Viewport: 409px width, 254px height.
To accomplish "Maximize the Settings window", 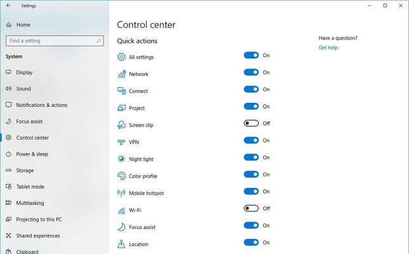I will tap(385, 6).
